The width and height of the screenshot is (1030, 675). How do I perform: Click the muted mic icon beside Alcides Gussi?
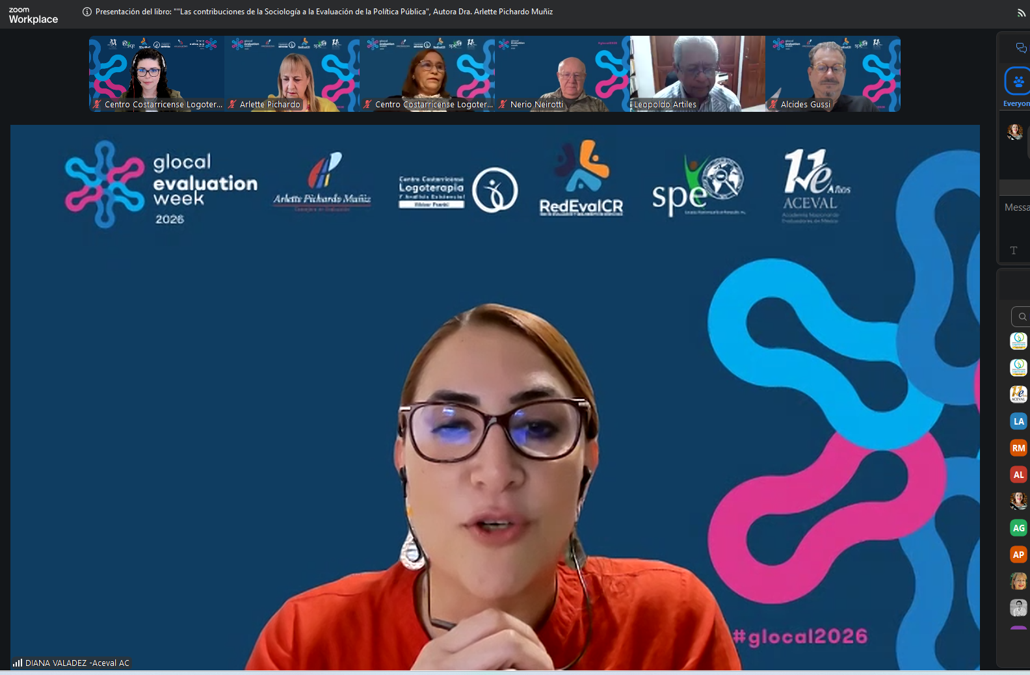[x=773, y=104]
